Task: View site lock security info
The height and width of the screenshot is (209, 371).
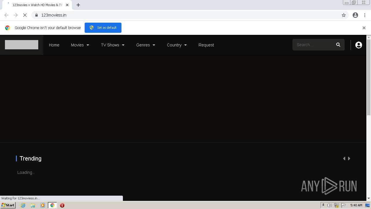Action: pos(36,15)
